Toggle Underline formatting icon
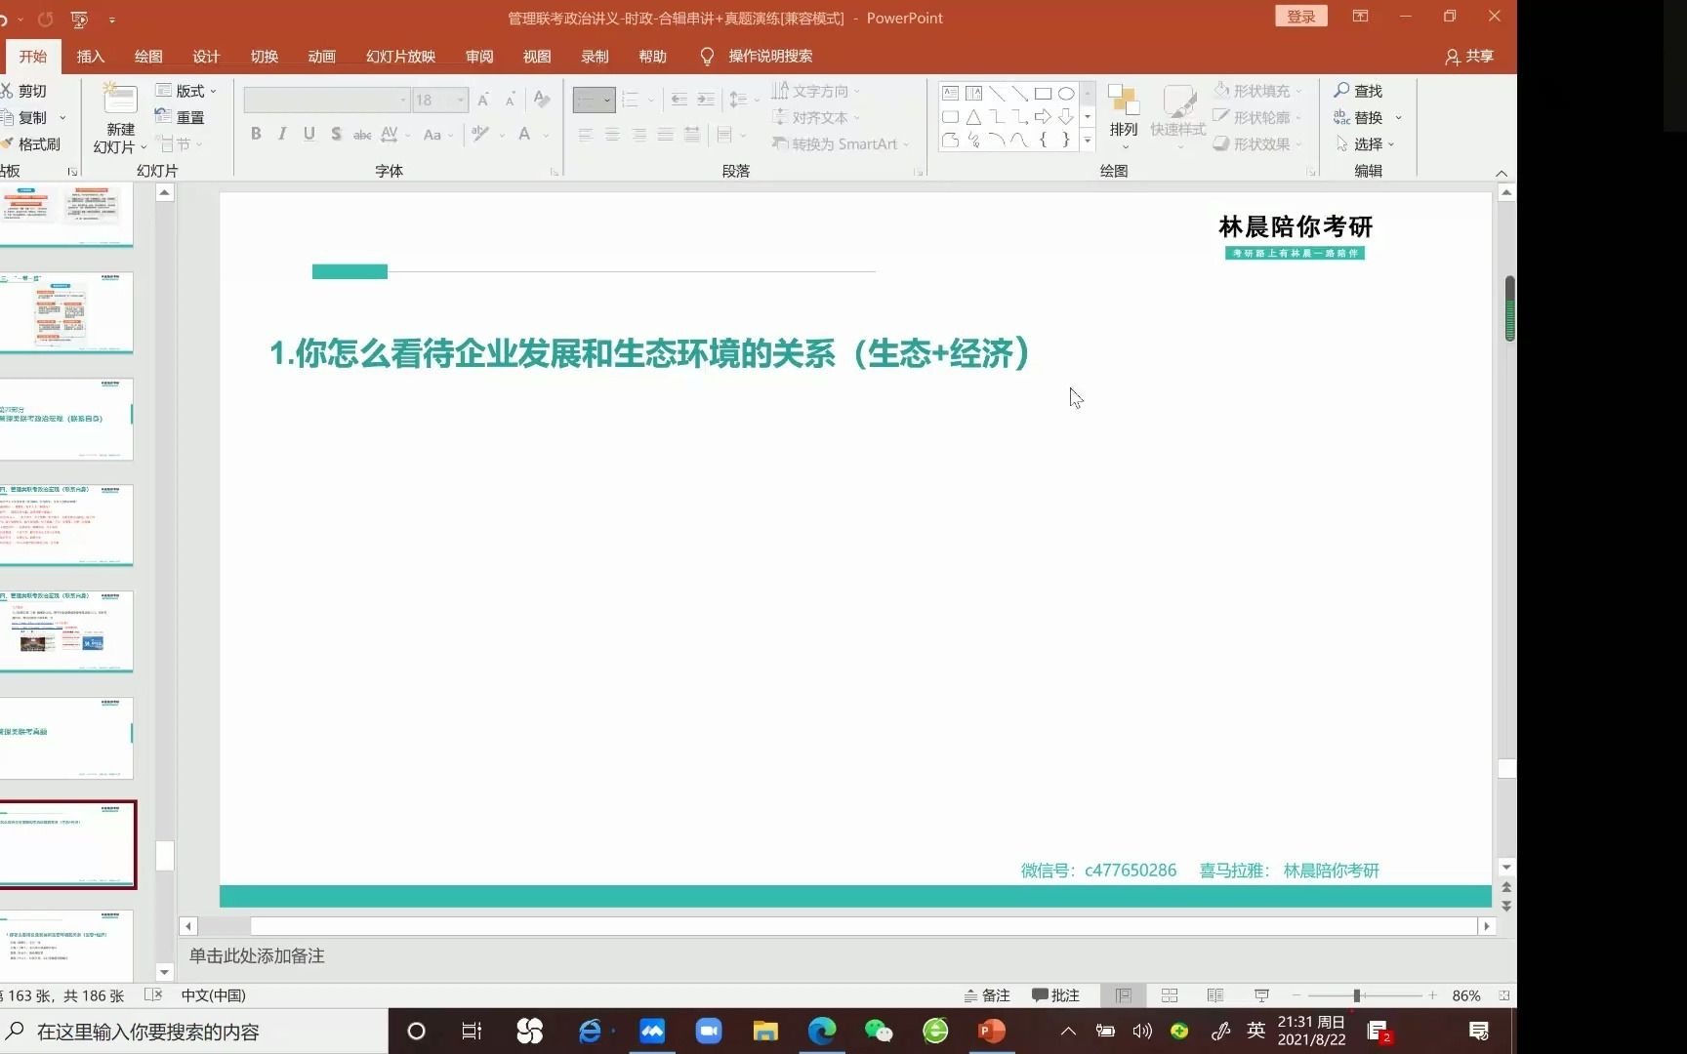 (x=309, y=134)
